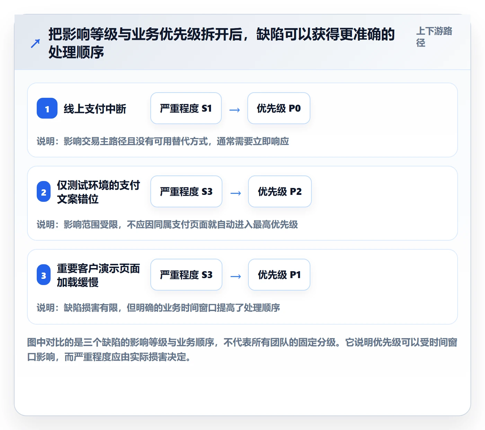Image resolution: width=485 pixels, height=430 pixels.
Task: Click the diagonal arrow icon beside the title
Action: click(x=35, y=43)
